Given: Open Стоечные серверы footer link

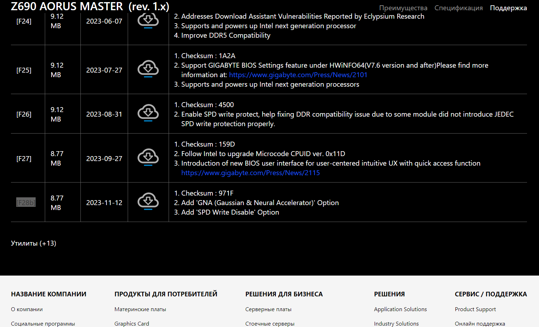Looking at the screenshot, I should click(x=270, y=323).
